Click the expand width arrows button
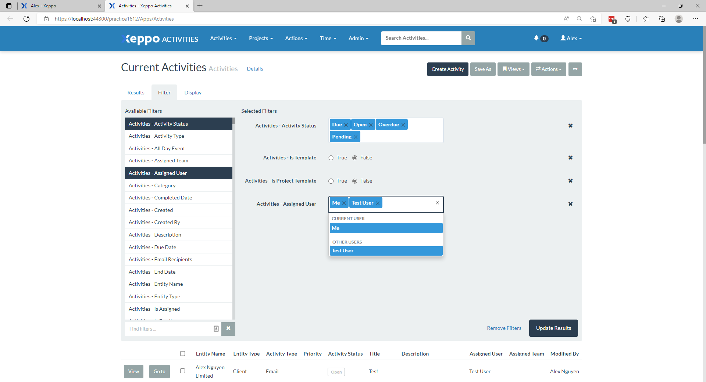706x382 pixels. coord(575,69)
